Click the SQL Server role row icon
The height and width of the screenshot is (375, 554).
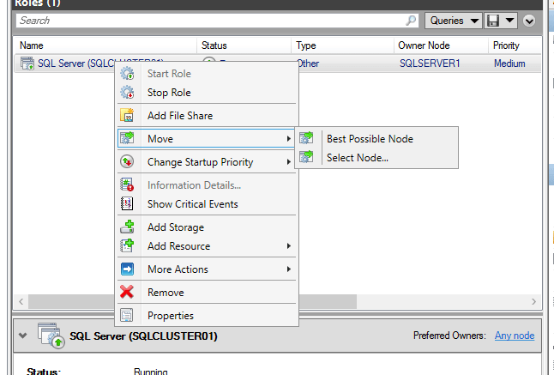click(27, 64)
